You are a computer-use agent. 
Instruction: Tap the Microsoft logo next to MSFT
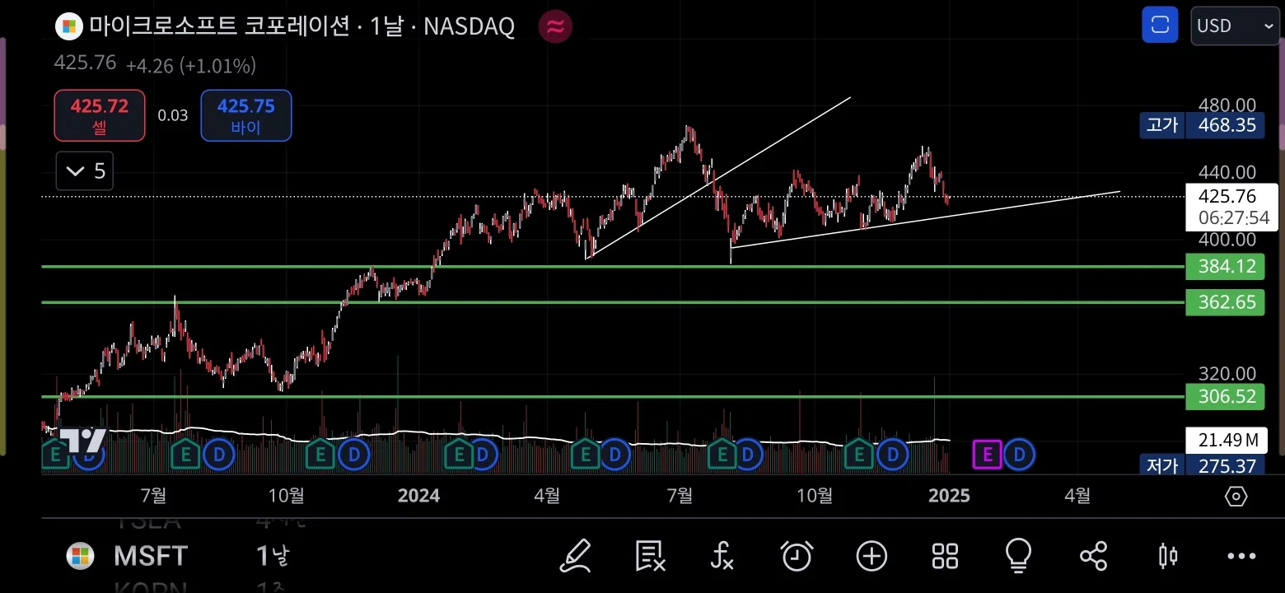point(80,556)
